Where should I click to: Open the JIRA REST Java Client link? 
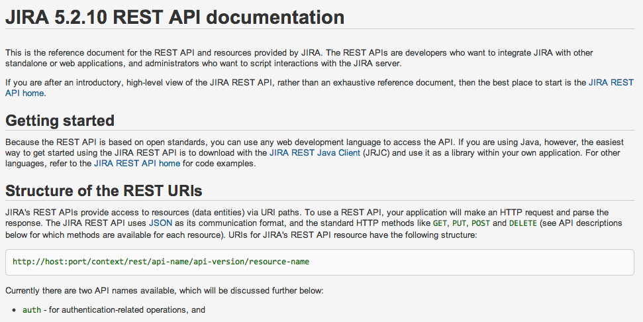(315, 152)
